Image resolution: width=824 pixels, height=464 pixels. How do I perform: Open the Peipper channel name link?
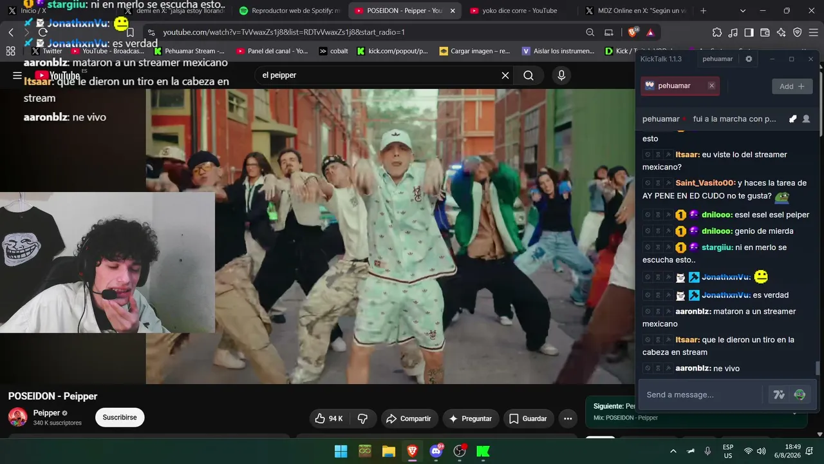tap(46, 412)
